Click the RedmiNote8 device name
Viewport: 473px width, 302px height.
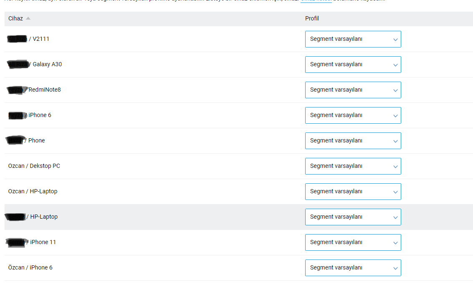pyautogui.click(x=45, y=90)
